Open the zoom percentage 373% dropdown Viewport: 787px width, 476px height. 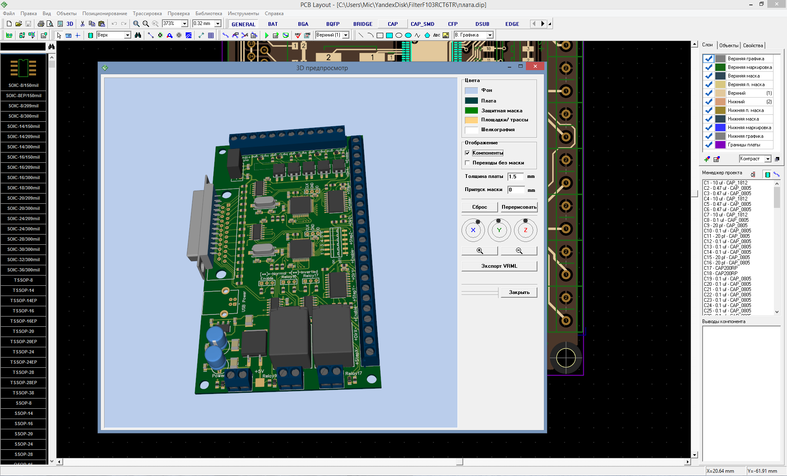(x=184, y=24)
